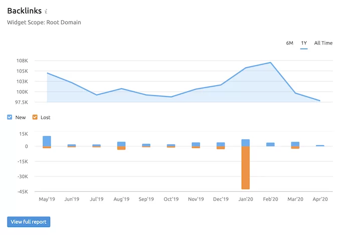341x235 pixels.
Task: Click the Oct'19 low point on line
Action: (171, 97)
